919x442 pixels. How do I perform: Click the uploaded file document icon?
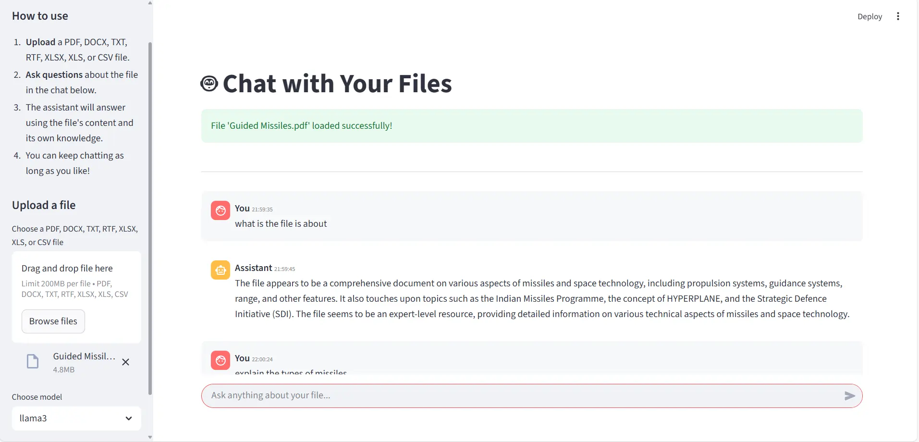(x=33, y=361)
